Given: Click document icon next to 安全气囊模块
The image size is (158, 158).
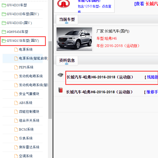Looking at the screenshot, I should click(x=16, y=94).
